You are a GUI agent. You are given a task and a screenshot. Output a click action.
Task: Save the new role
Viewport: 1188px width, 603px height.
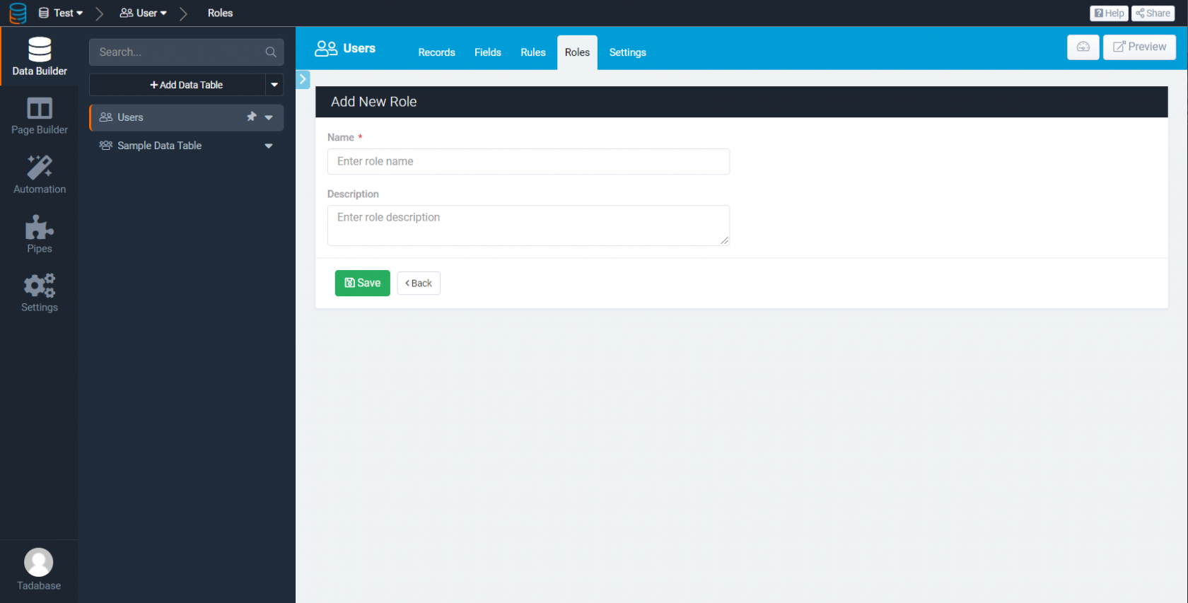362,283
